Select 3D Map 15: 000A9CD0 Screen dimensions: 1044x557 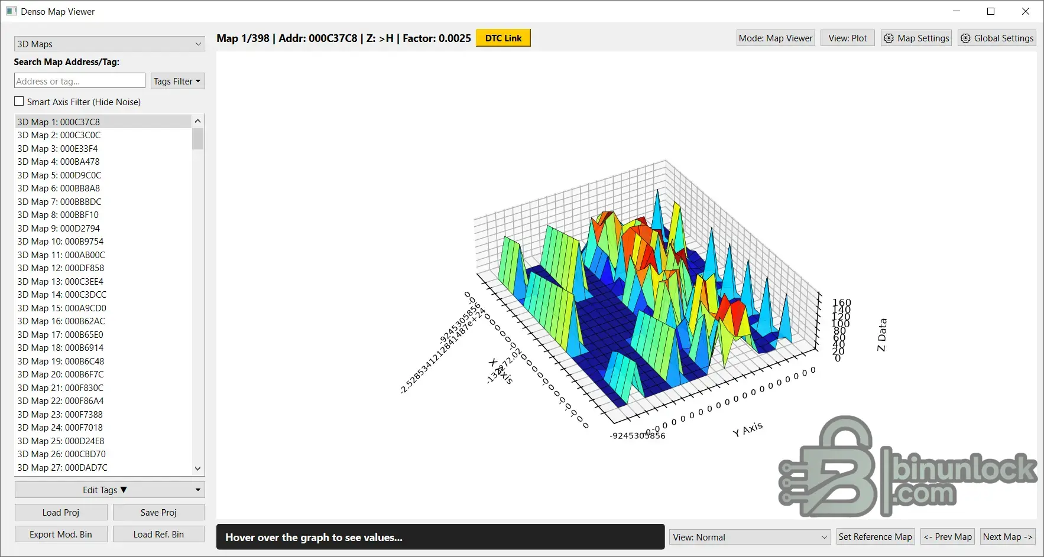[x=103, y=308]
